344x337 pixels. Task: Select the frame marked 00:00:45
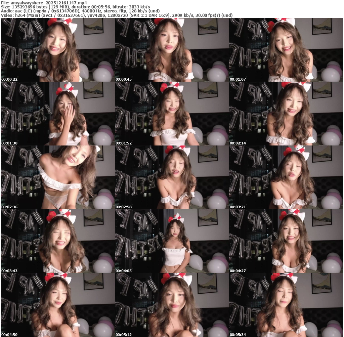[172, 50]
